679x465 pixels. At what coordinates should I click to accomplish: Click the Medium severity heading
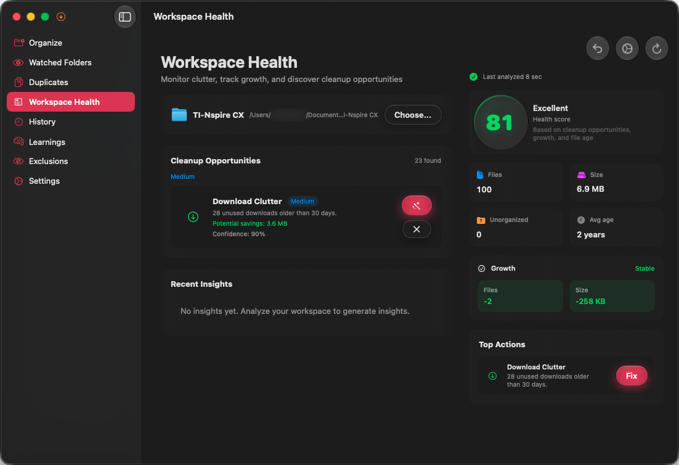(x=182, y=176)
